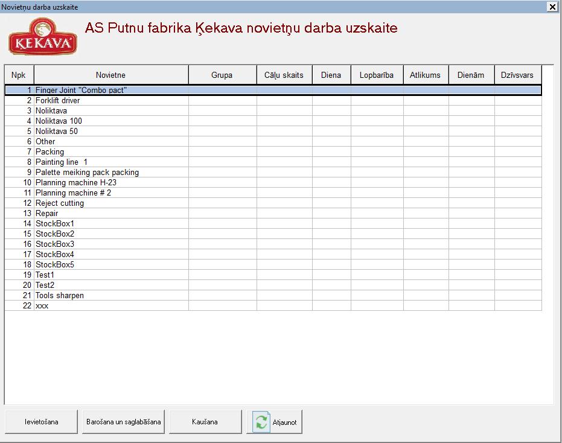Select the StockBox4 row
Viewport: 562px width, 443px height.
point(273,255)
